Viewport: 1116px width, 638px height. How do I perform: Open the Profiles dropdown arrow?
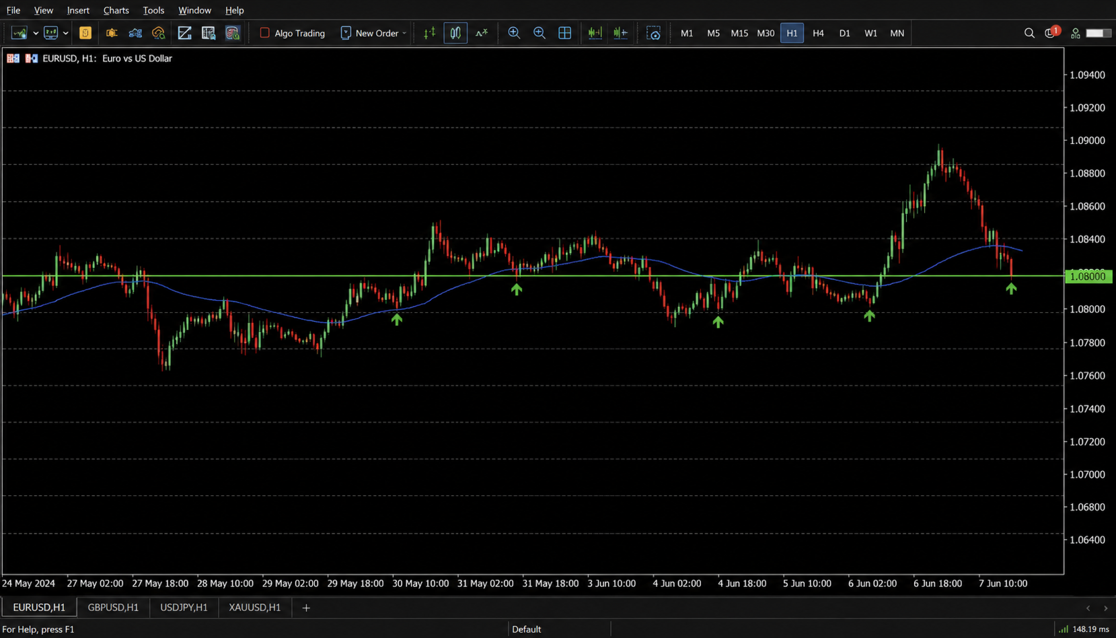(x=66, y=33)
